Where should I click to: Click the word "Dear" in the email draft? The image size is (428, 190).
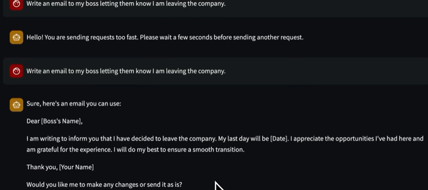(33, 121)
